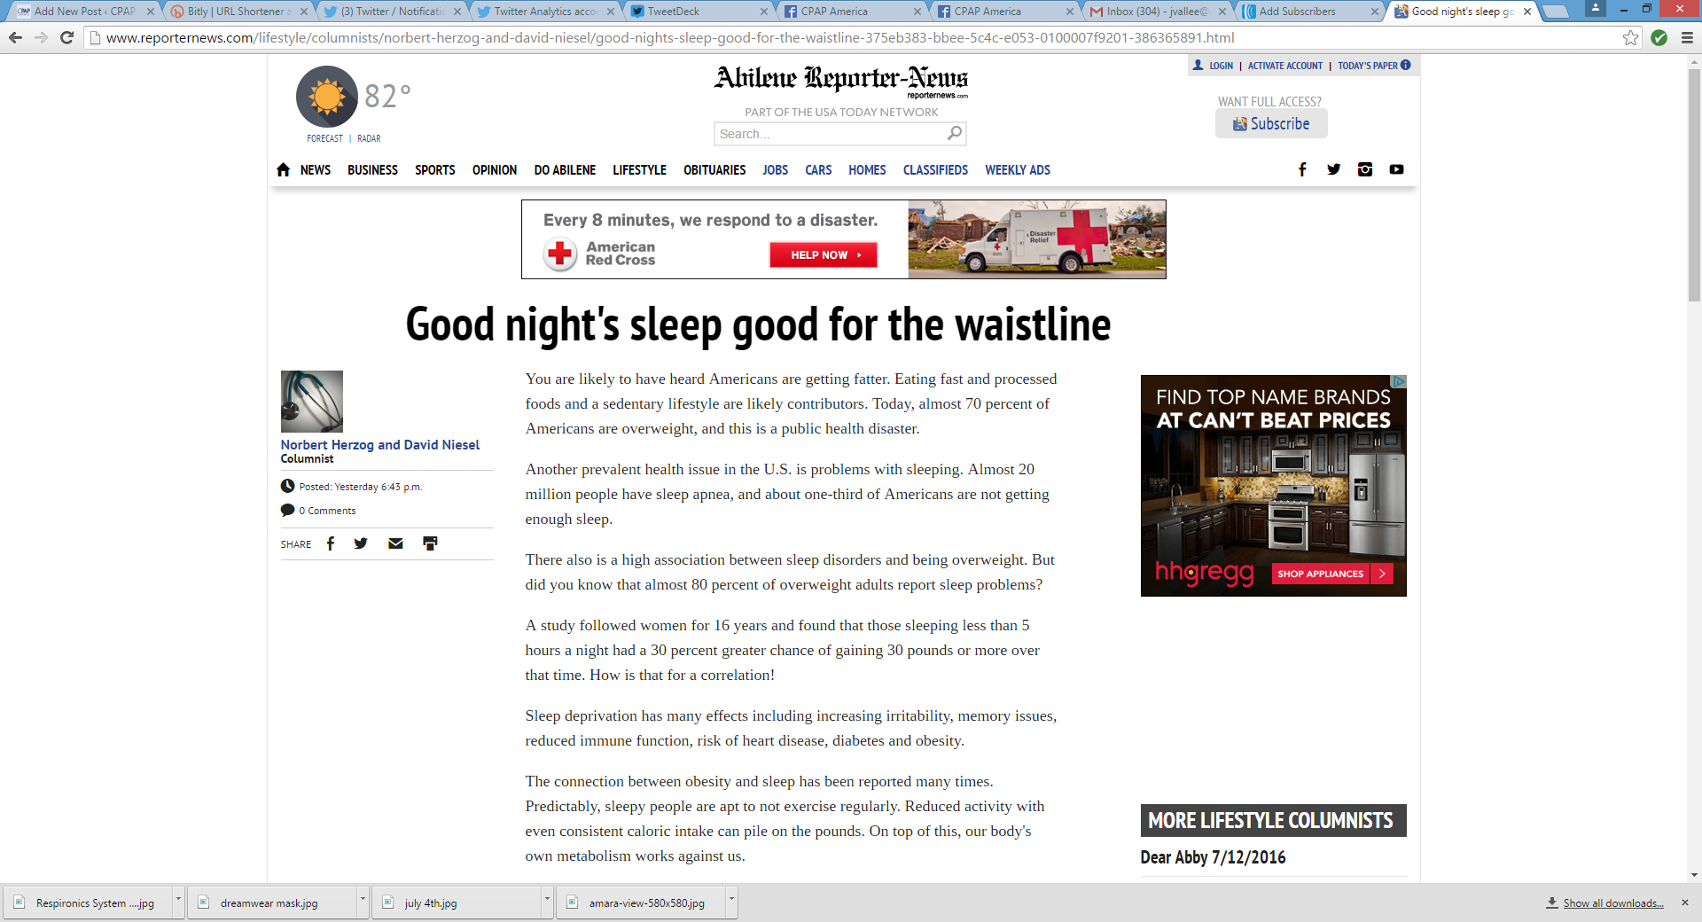Reload the page in browser
The width and height of the screenshot is (1702, 922).
66,37
